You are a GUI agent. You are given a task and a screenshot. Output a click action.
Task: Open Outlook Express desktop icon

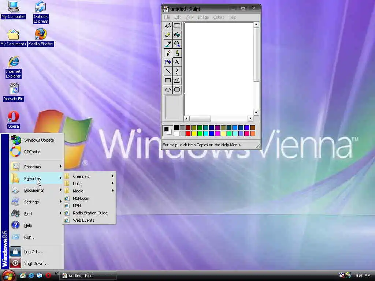pyautogui.click(x=41, y=12)
